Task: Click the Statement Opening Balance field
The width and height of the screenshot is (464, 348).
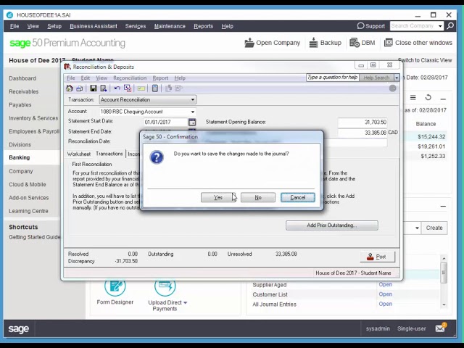Action: 362,122
